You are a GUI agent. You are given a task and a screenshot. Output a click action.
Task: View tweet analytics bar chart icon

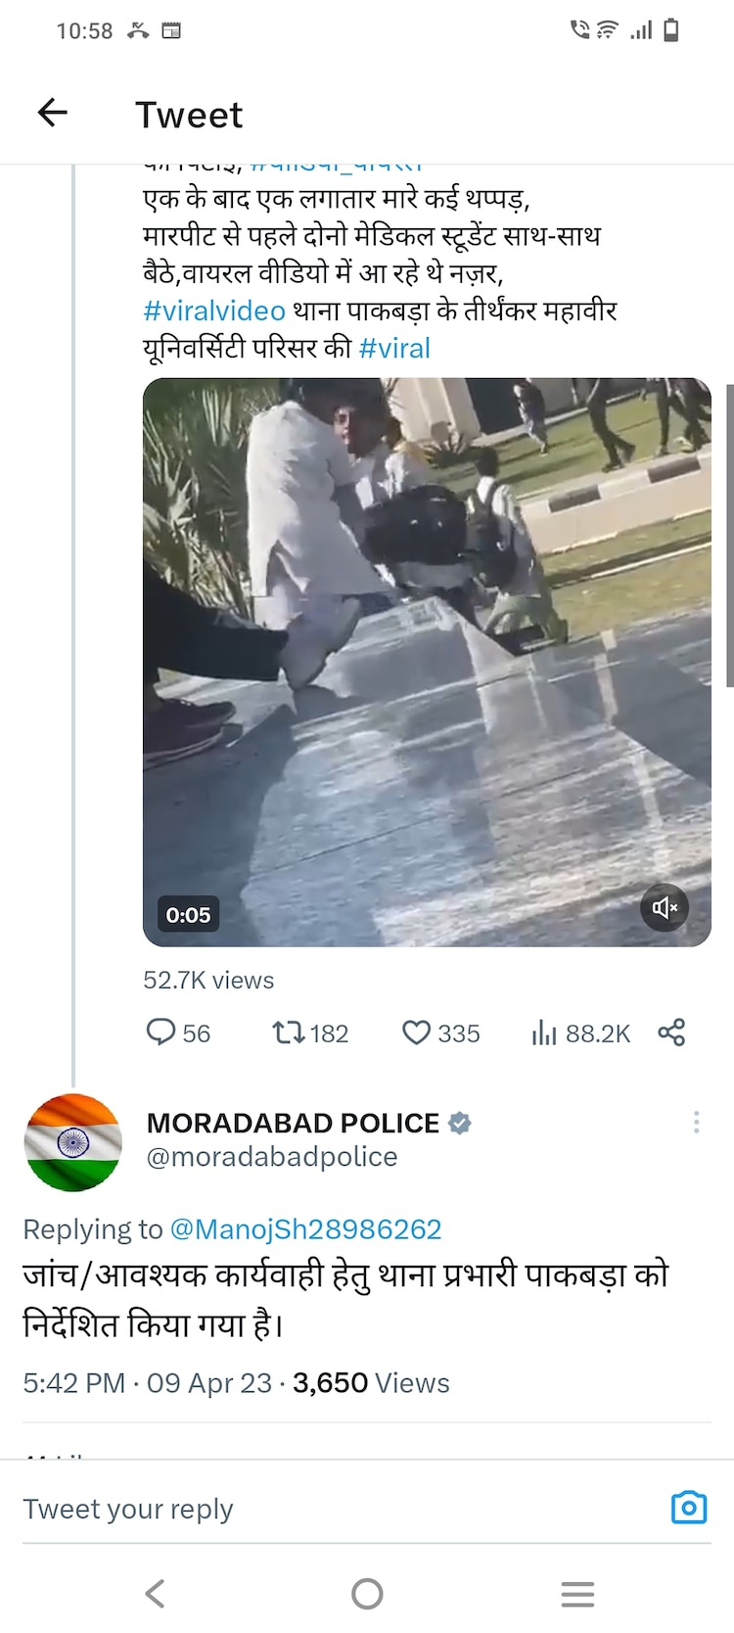pyautogui.click(x=544, y=1033)
